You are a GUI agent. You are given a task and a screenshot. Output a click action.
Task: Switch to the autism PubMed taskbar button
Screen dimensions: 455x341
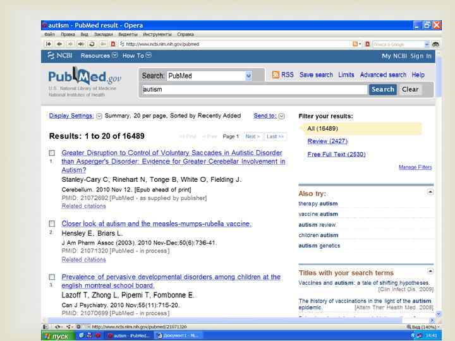[129, 336]
